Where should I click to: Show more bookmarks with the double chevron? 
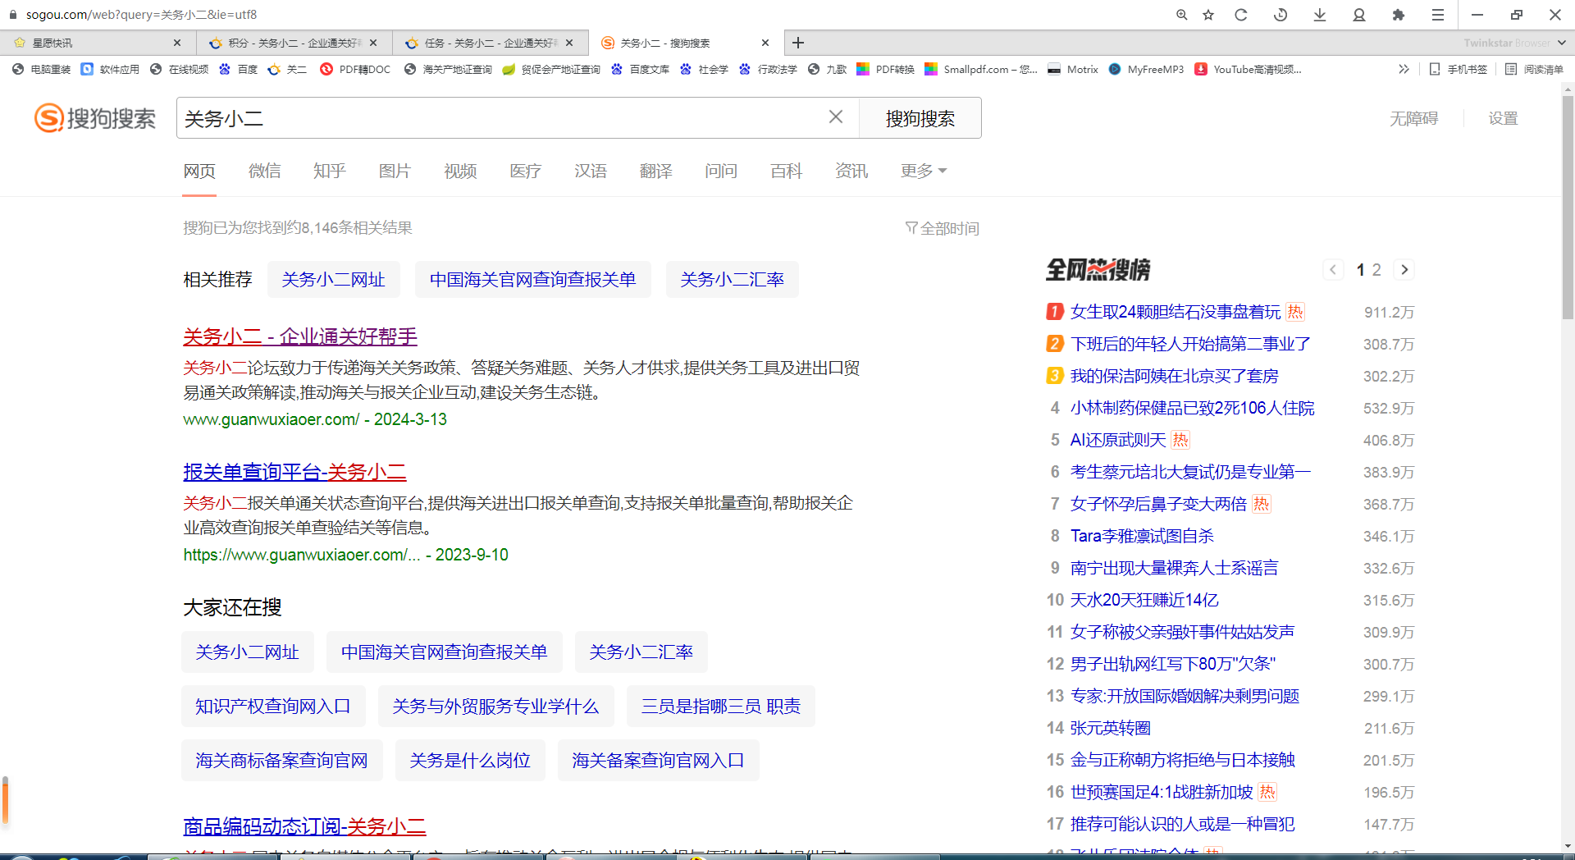1404,69
